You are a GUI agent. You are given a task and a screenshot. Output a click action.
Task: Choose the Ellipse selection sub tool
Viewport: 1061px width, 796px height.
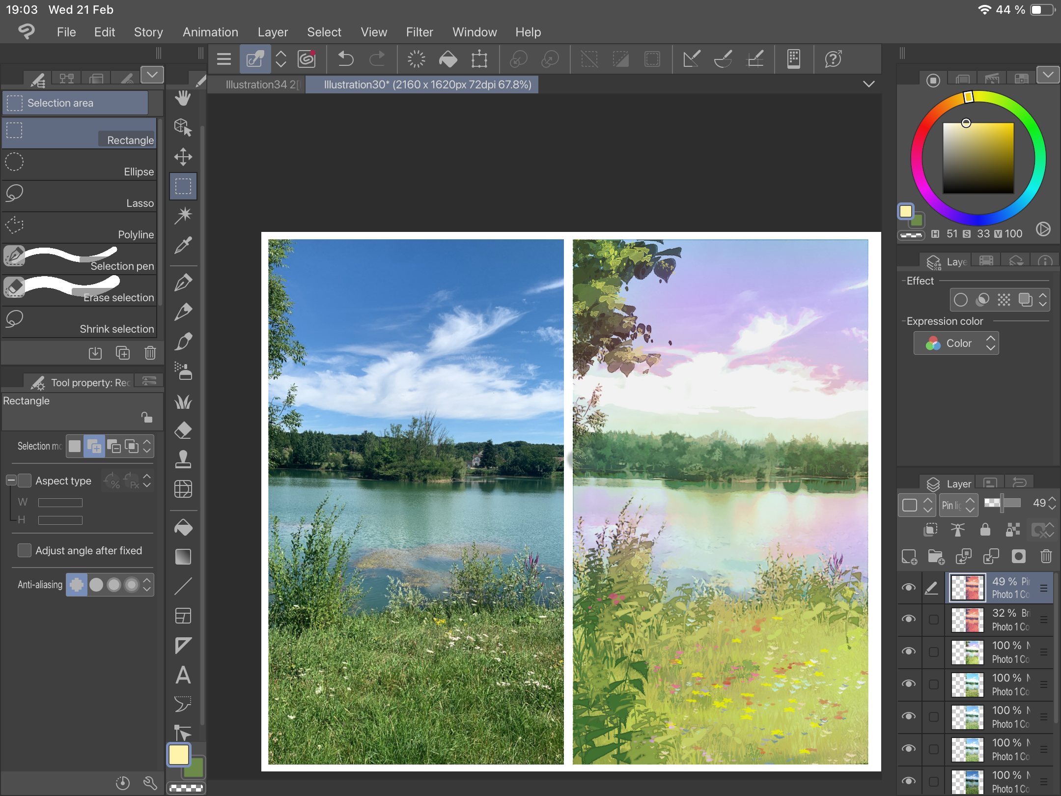pyautogui.click(x=79, y=165)
